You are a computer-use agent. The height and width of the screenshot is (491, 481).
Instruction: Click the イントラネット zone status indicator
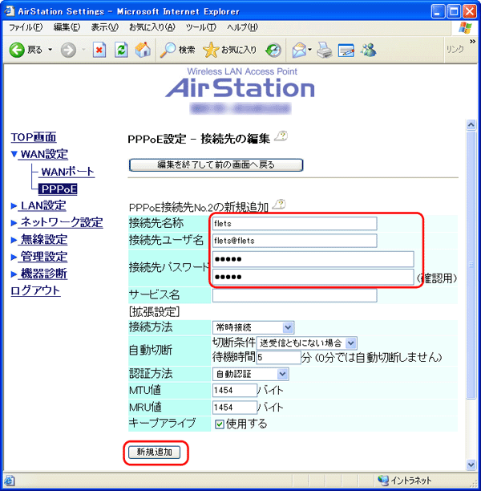click(x=404, y=480)
